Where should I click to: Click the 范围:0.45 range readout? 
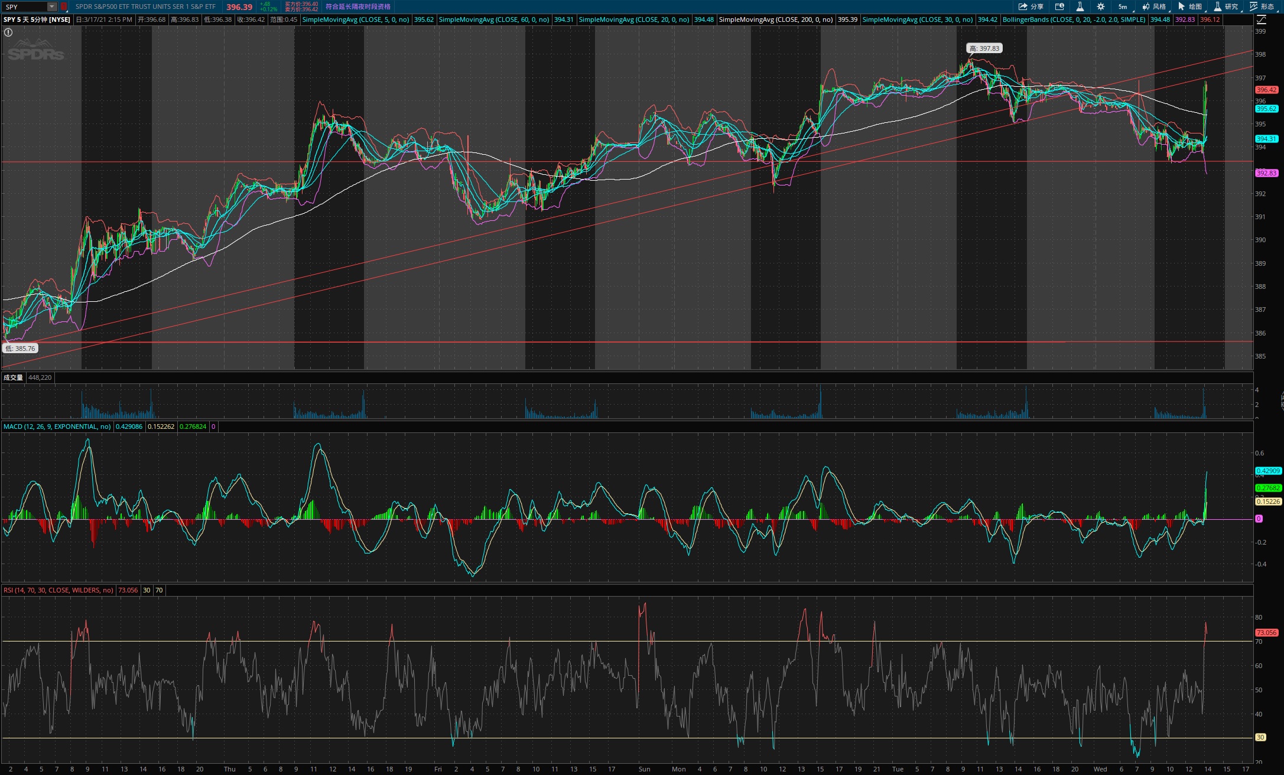point(284,19)
